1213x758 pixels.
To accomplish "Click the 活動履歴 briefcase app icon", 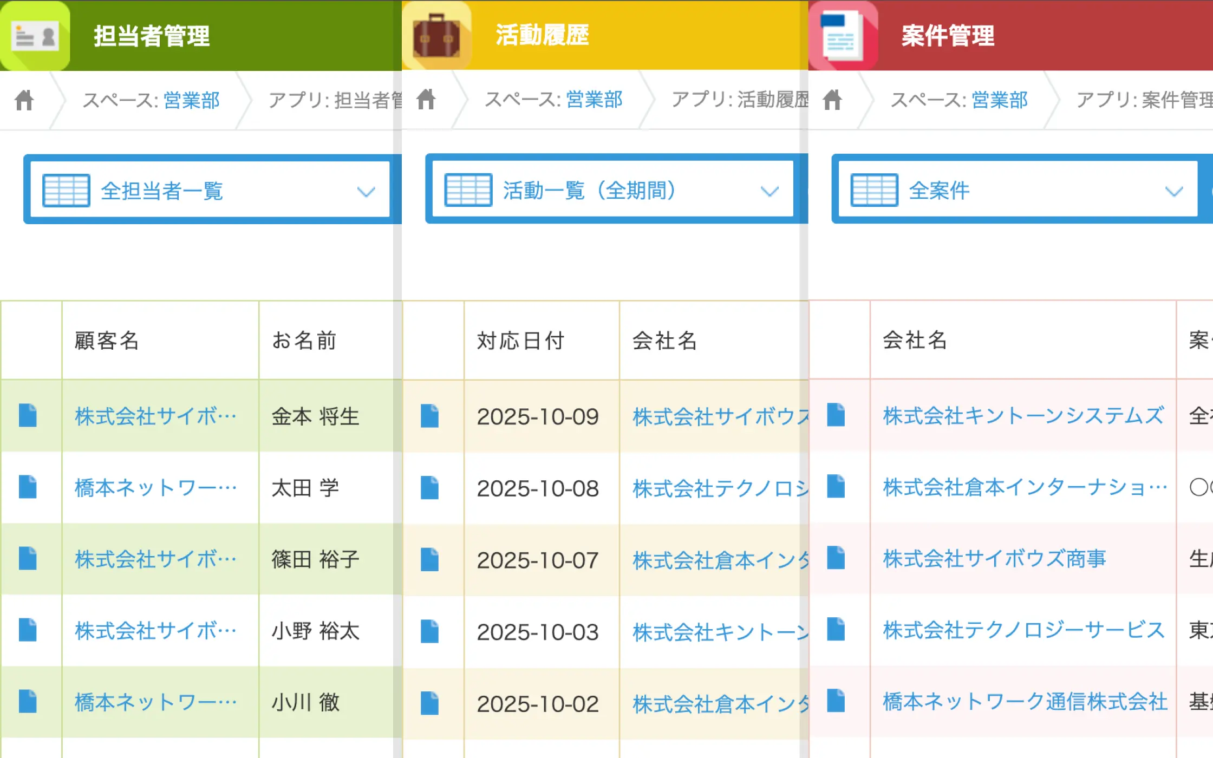I will tap(436, 36).
